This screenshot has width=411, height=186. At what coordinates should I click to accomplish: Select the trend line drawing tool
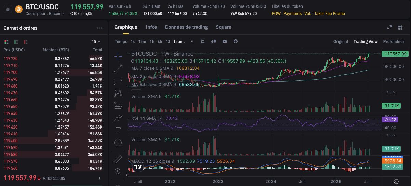click(118, 69)
